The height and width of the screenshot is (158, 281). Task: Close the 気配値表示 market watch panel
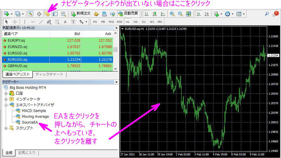coord(117,28)
